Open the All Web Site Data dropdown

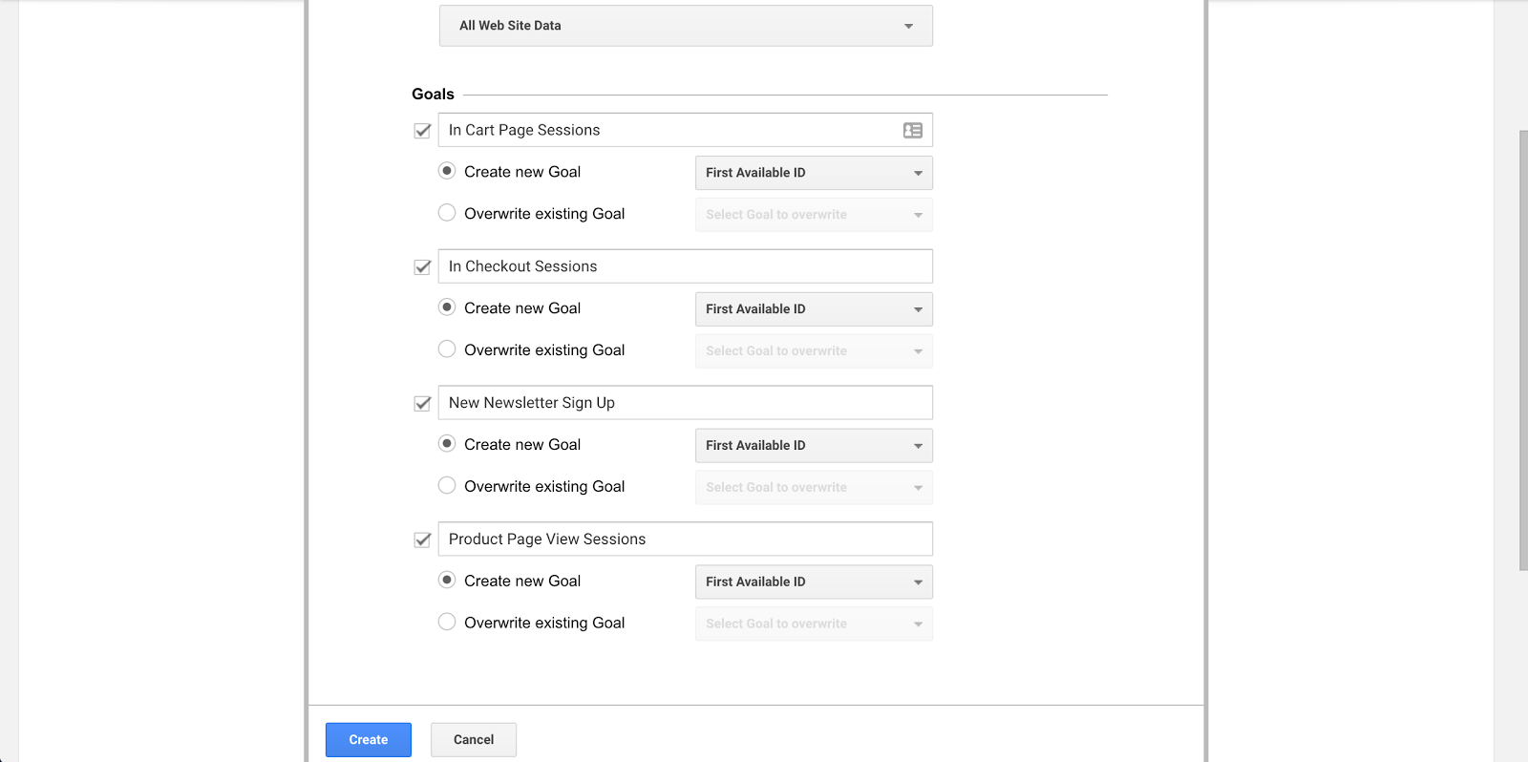point(686,26)
